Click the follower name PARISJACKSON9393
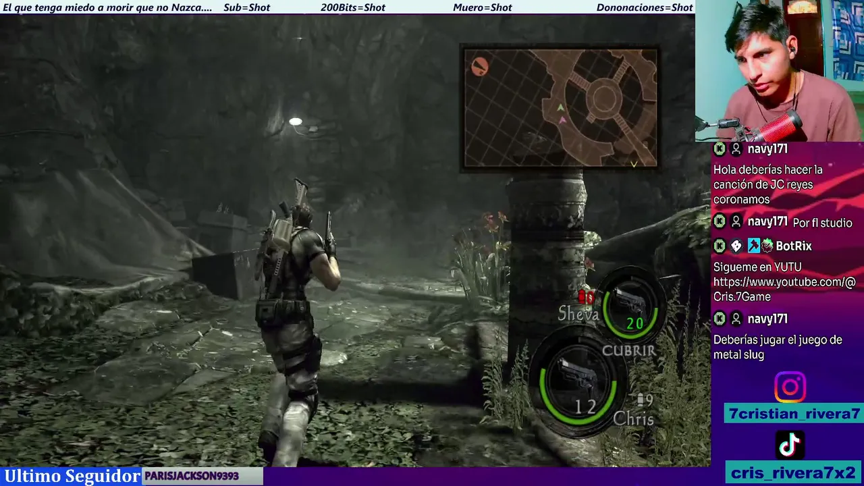 191,476
